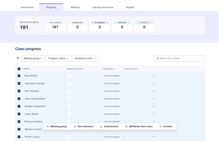The width and height of the screenshot is (219, 141).
Task: Focus the Name, ID or email search field
Action: click(x=181, y=58)
